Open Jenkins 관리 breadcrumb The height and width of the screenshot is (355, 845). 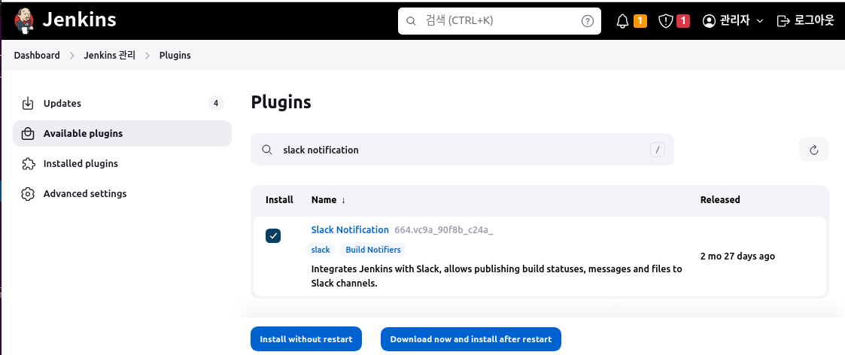(109, 55)
